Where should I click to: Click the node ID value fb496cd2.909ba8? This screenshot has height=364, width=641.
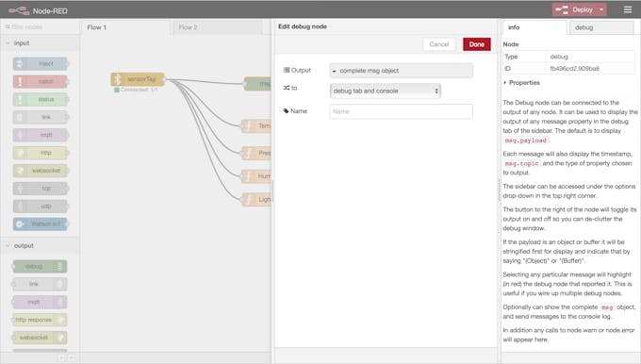[574, 68]
